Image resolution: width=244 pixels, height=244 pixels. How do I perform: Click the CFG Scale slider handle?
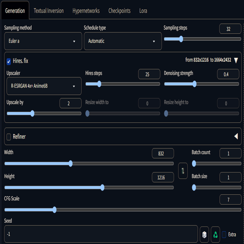tap(54, 210)
